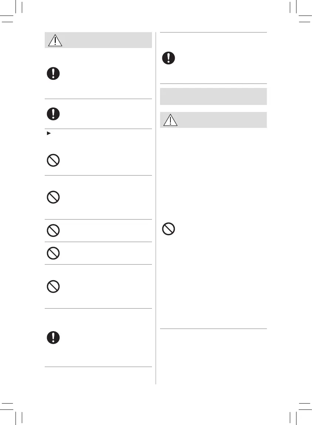
Task: Click the vertical divider line between the columns
Action: tap(156, 207)
